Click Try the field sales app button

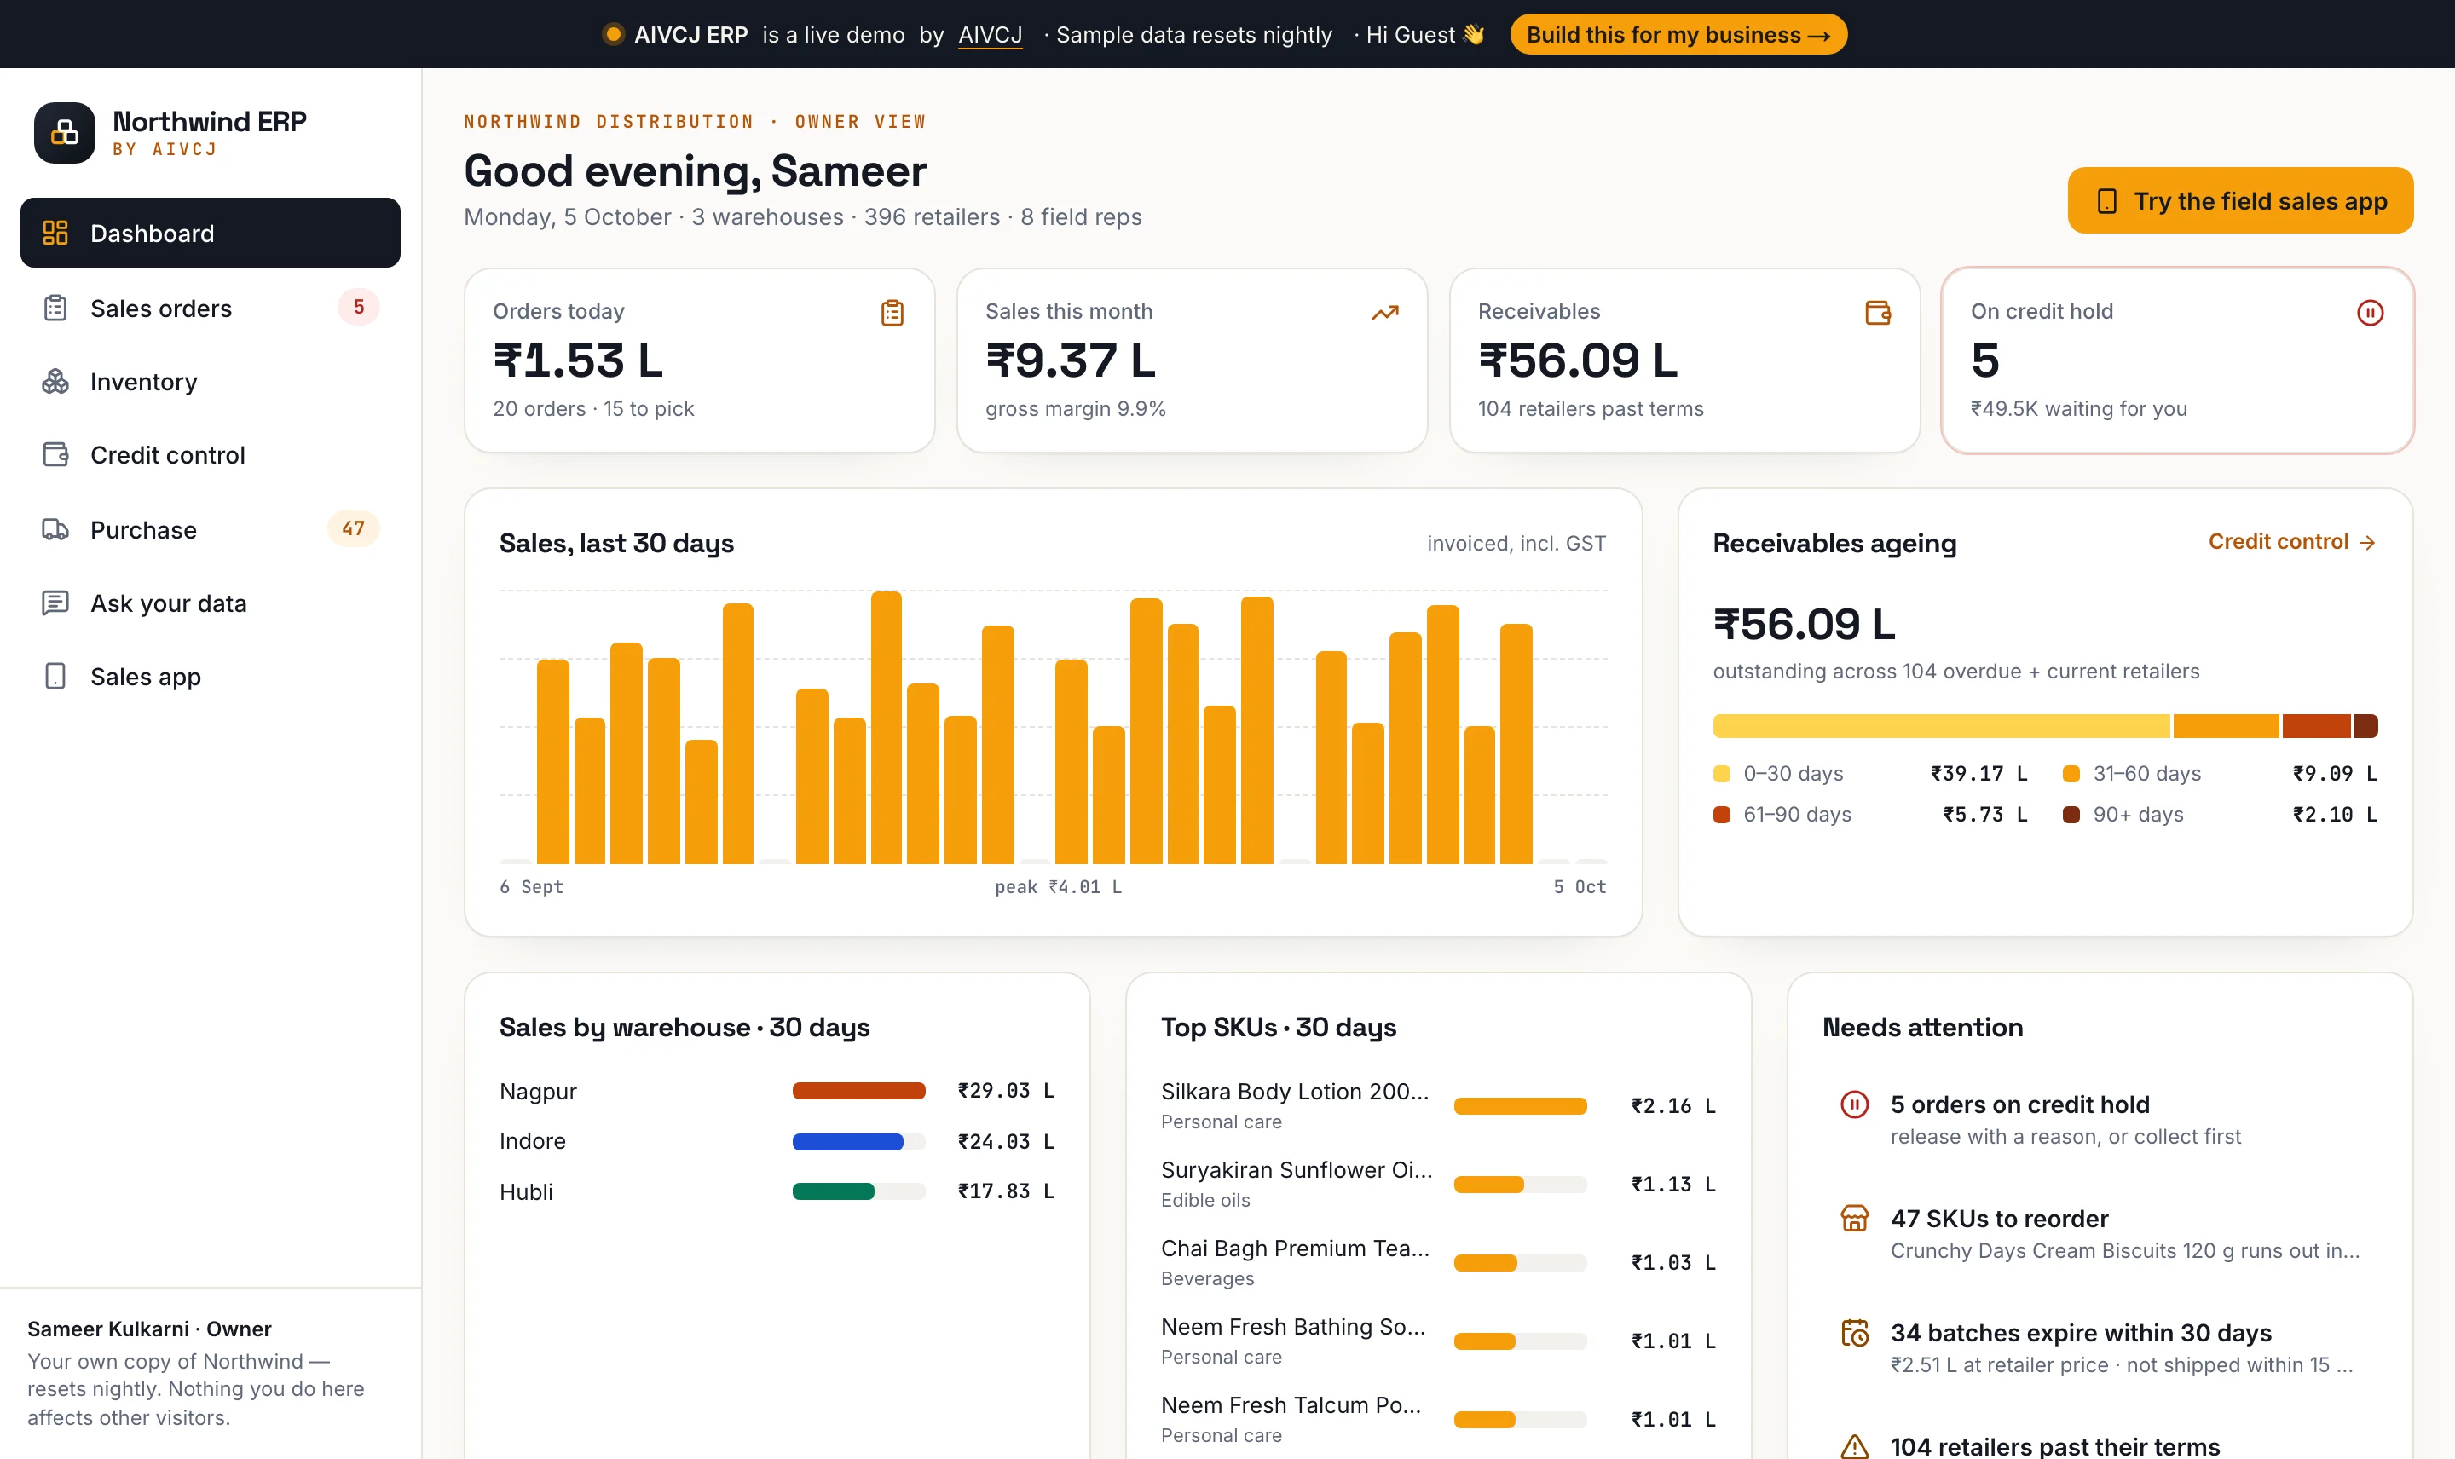pyautogui.click(x=2239, y=200)
